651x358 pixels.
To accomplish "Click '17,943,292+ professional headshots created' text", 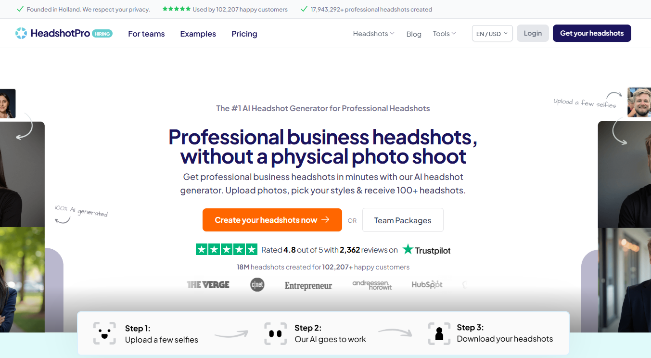I will pyautogui.click(x=371, y=10).
